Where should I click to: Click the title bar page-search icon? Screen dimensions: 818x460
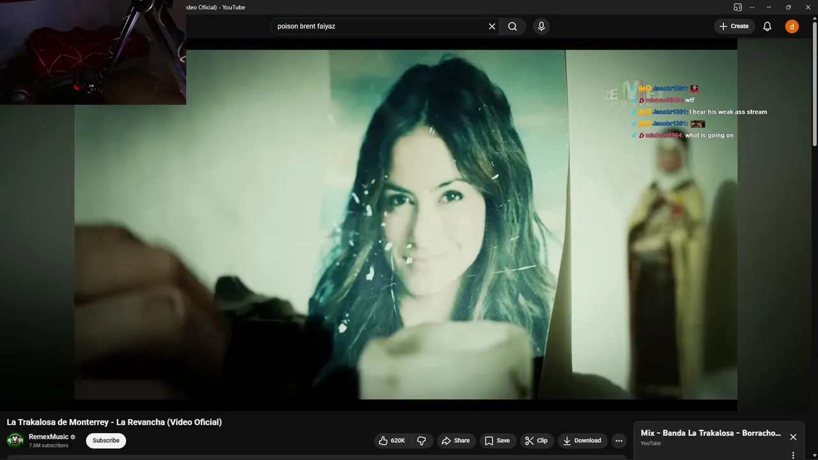click(737, 7)
